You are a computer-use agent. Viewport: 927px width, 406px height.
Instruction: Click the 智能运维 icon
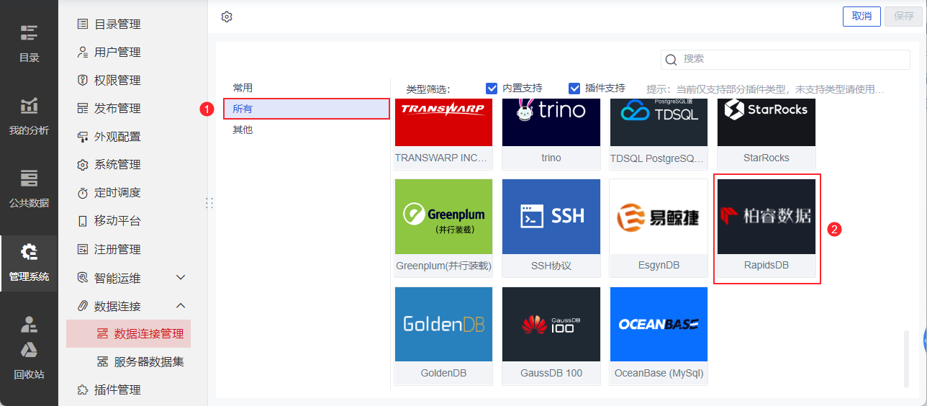click(x=83, y=277)
